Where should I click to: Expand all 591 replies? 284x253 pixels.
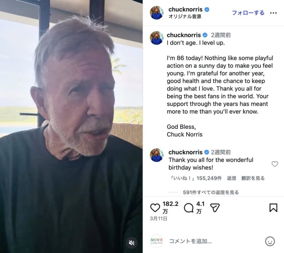tap(211, 192)
